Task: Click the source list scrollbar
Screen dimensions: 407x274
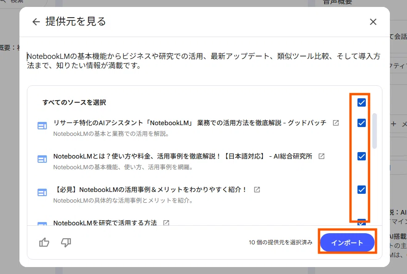Action: tap(374, 131)
